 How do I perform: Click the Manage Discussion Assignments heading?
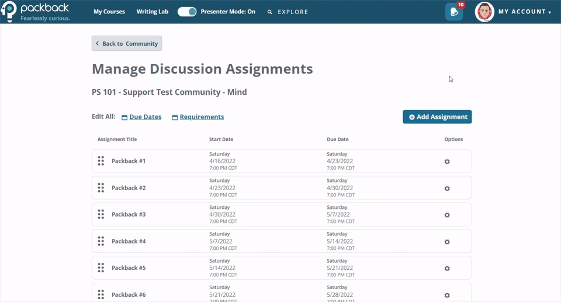pos(202,69)
